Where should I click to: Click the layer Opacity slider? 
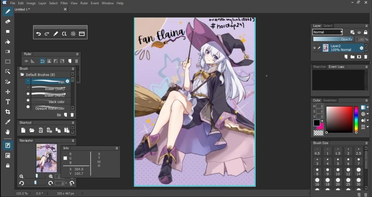pos(333,39)
